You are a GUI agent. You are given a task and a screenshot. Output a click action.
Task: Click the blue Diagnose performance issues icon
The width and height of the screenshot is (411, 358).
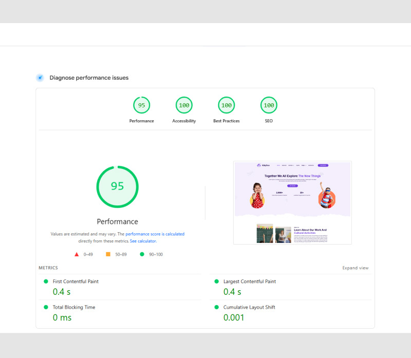(40, 78)
